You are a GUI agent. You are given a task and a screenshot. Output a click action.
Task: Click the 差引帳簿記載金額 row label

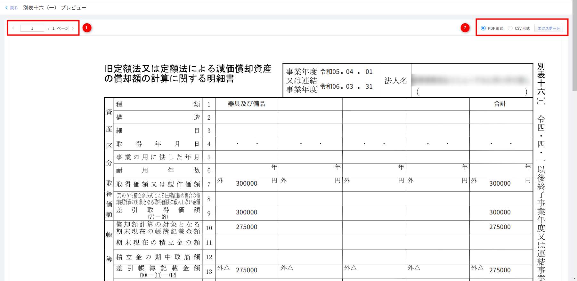(x=158, y=271)
